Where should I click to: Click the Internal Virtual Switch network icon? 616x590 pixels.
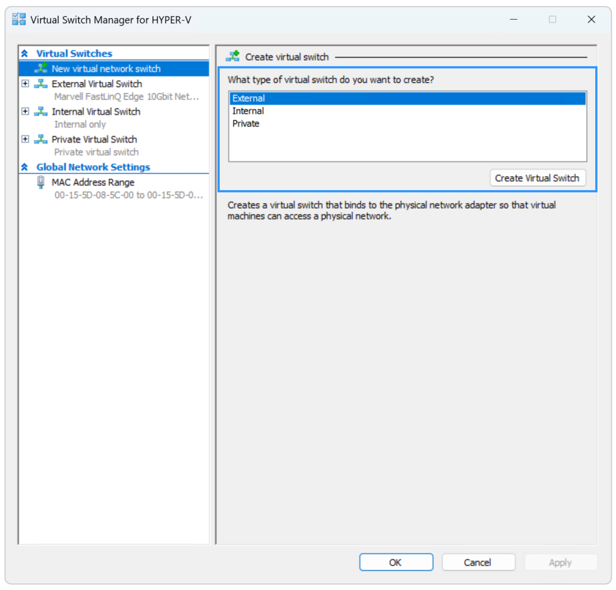pyautogui.click(x=41, y=112)
